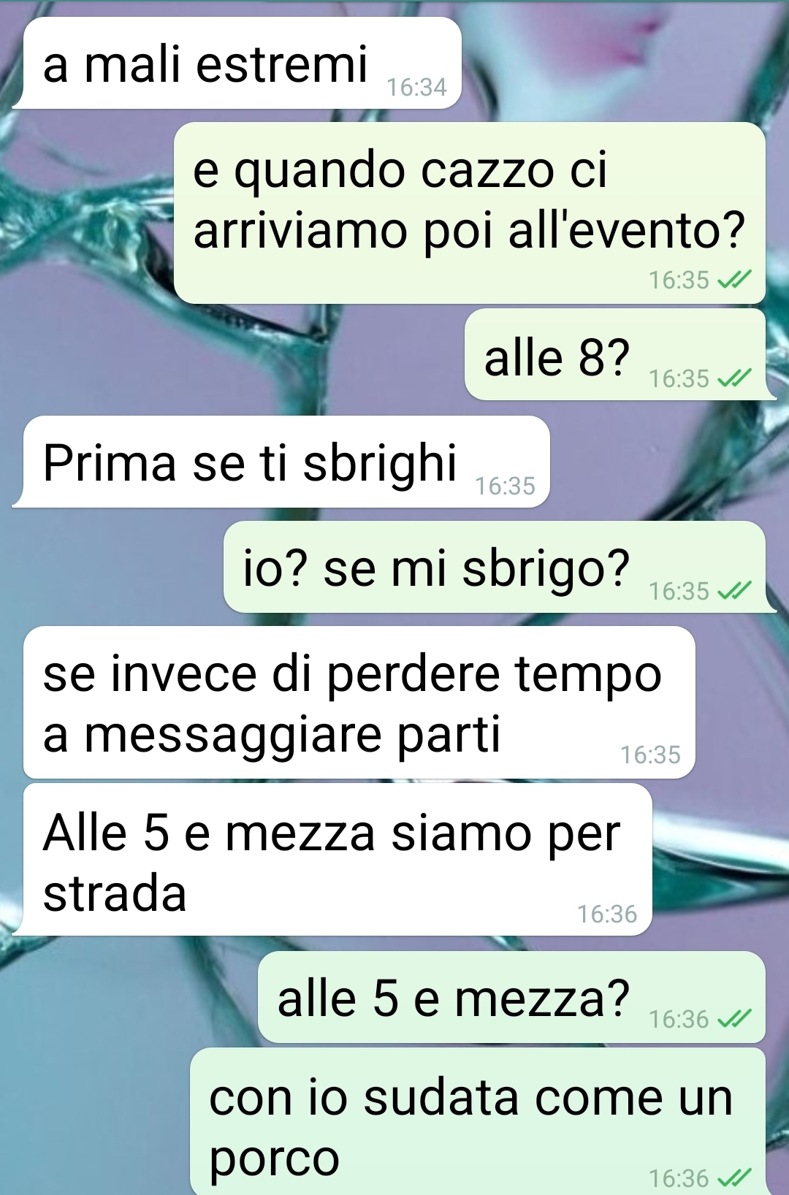Image resolution: width=789 pixels, height=1195 pixels.
Task: Tap the 'io? se mi sbrigo?' message
Action: pos(499,567)
